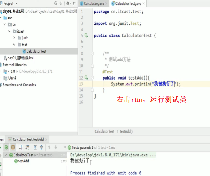Collapse all test results
Screen dimensions: 210x176
[41, 147]
